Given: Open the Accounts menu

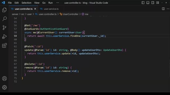Looking at the screenshot, I should point(4,79).
